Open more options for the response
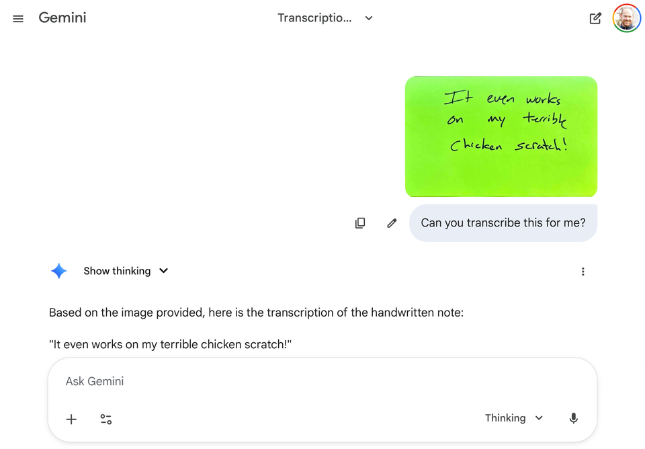This screenshot has width=645, height=449. (583, 271)
